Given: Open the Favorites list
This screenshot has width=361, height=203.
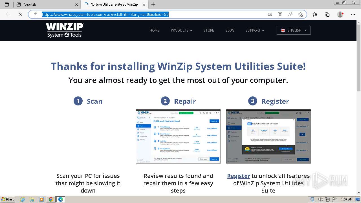Looking at the screenshot, I should point(315,14).
